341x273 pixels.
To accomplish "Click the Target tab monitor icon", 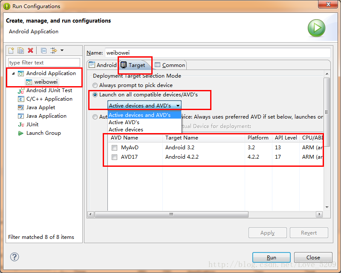I will tap(124, 65).
